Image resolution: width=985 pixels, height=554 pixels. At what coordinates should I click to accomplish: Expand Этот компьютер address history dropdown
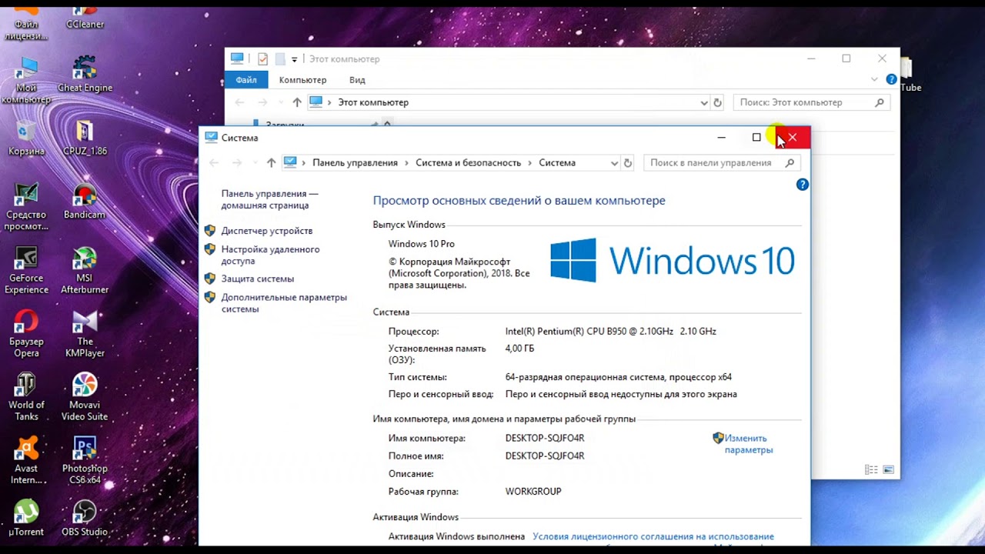click(704, 102)
